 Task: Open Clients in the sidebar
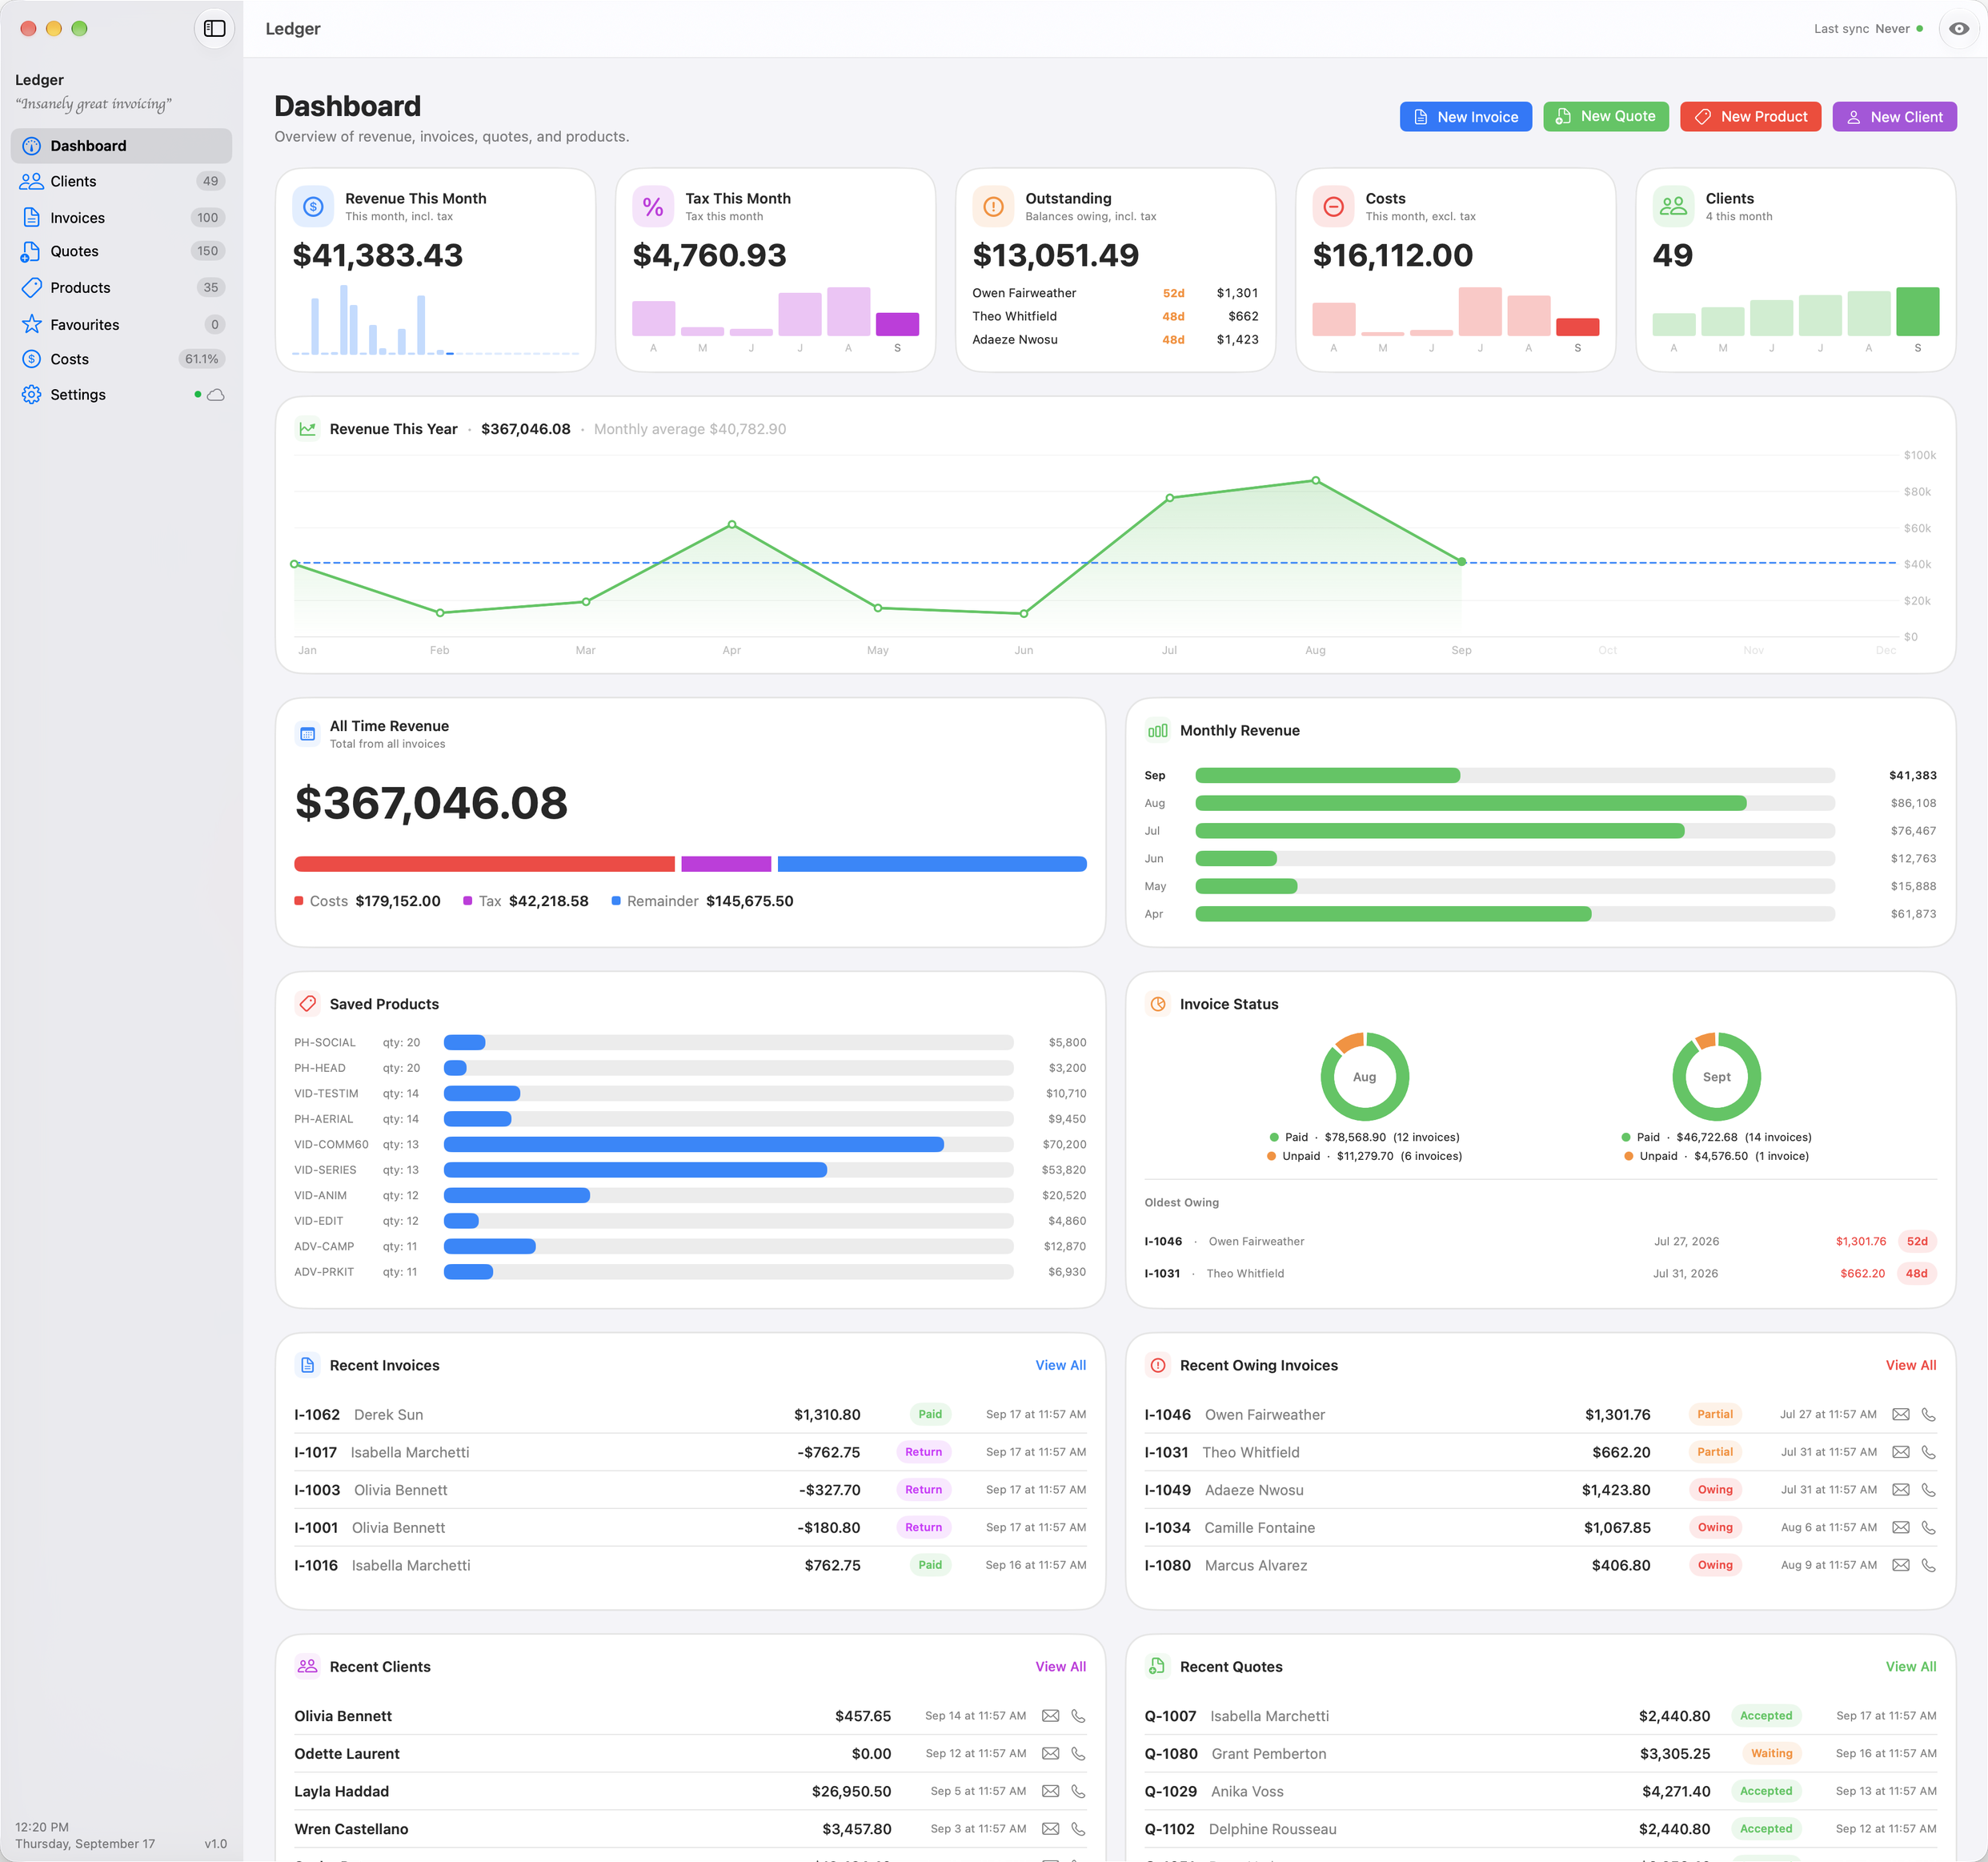(x=121, y=181)
